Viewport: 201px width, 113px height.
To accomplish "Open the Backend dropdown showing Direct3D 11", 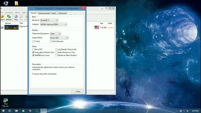I will coord(49,20).
